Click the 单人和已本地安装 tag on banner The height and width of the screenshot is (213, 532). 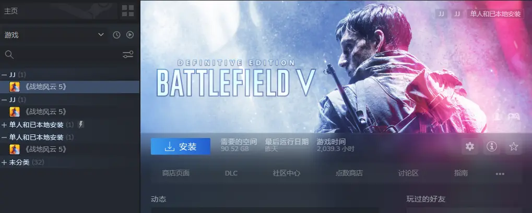pyautogui.click(x=495, y=14)
